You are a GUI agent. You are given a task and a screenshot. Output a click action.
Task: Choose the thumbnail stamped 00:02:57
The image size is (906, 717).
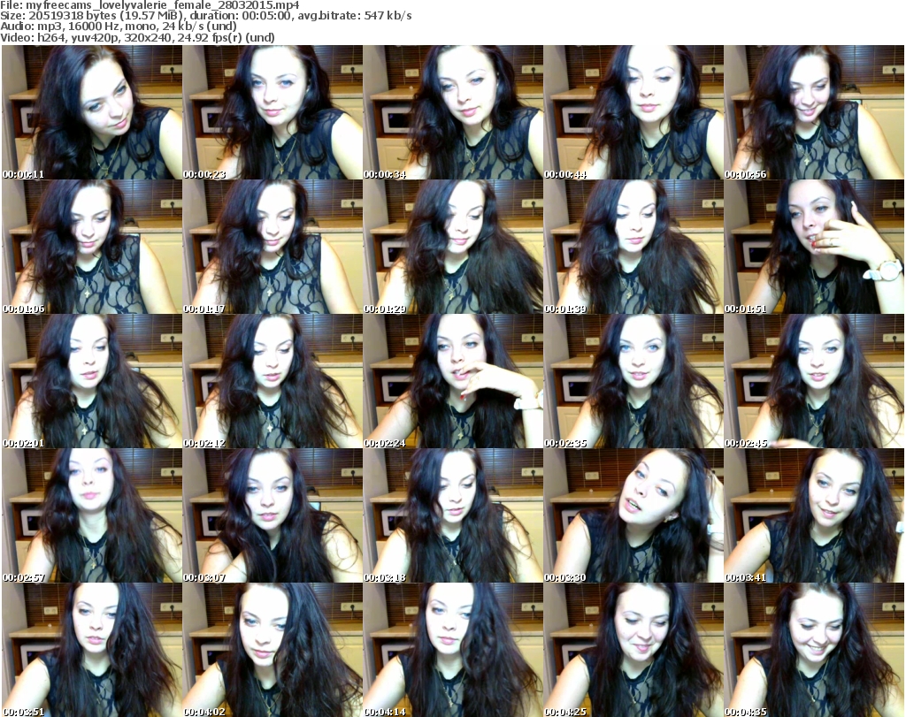[92, 515]
